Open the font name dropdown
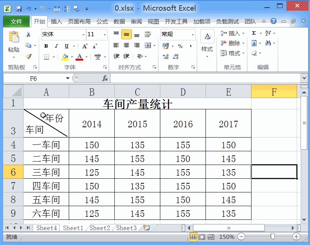Screen dimensions: 310x245 [83, 34]
